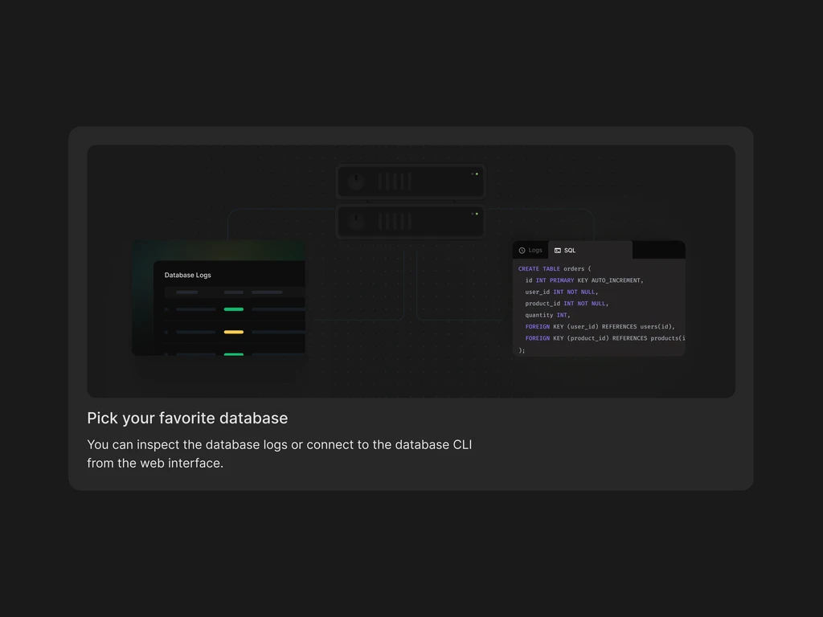Image resolution: width=823 pixels, height=617 pixels.
Task: Click the round knob on the top server
Action: pos(356,182)
